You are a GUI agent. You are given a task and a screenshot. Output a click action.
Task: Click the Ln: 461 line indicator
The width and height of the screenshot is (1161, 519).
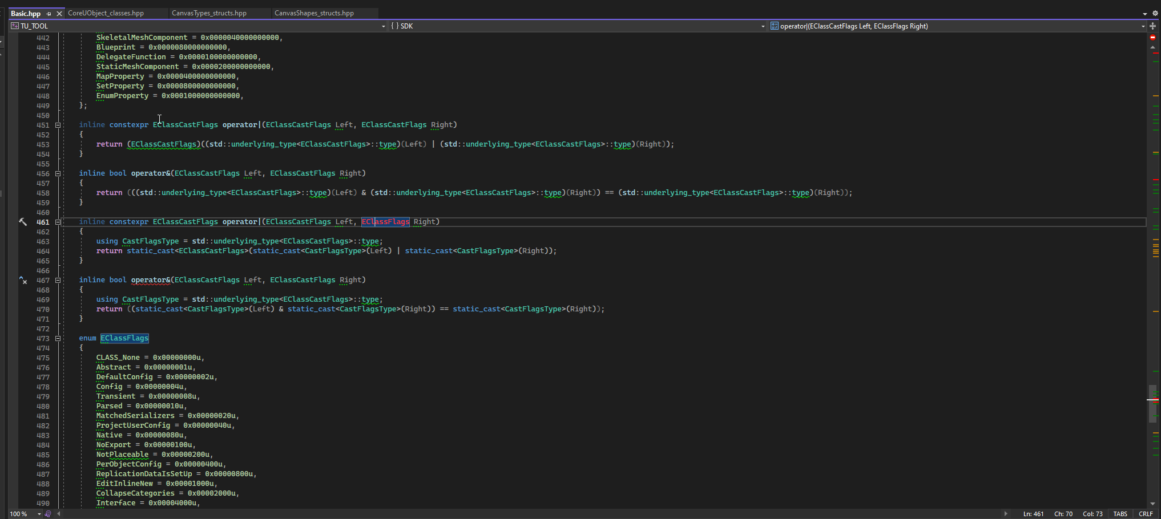(x=1033, y=514)
